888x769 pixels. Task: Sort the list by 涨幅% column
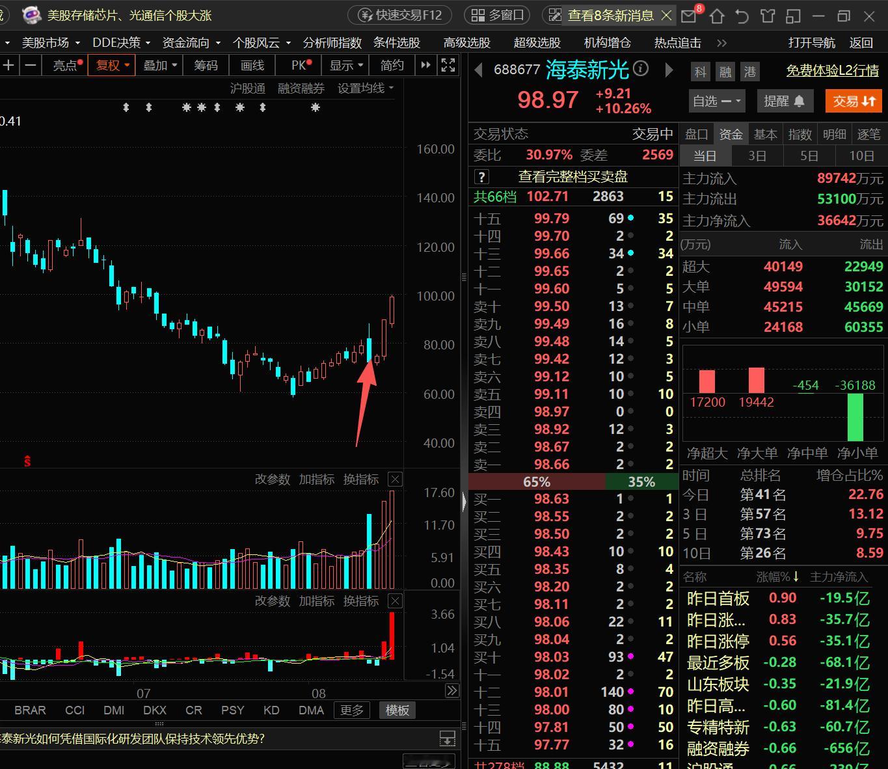pos(778,577)
